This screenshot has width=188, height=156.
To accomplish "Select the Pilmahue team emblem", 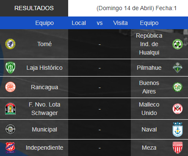I will click(177, 68).
